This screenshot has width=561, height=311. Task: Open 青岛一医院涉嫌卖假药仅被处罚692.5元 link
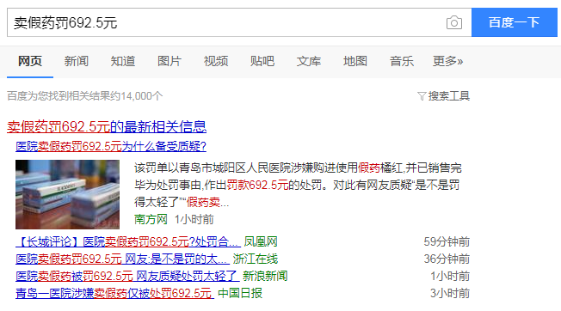coord(114,293)
